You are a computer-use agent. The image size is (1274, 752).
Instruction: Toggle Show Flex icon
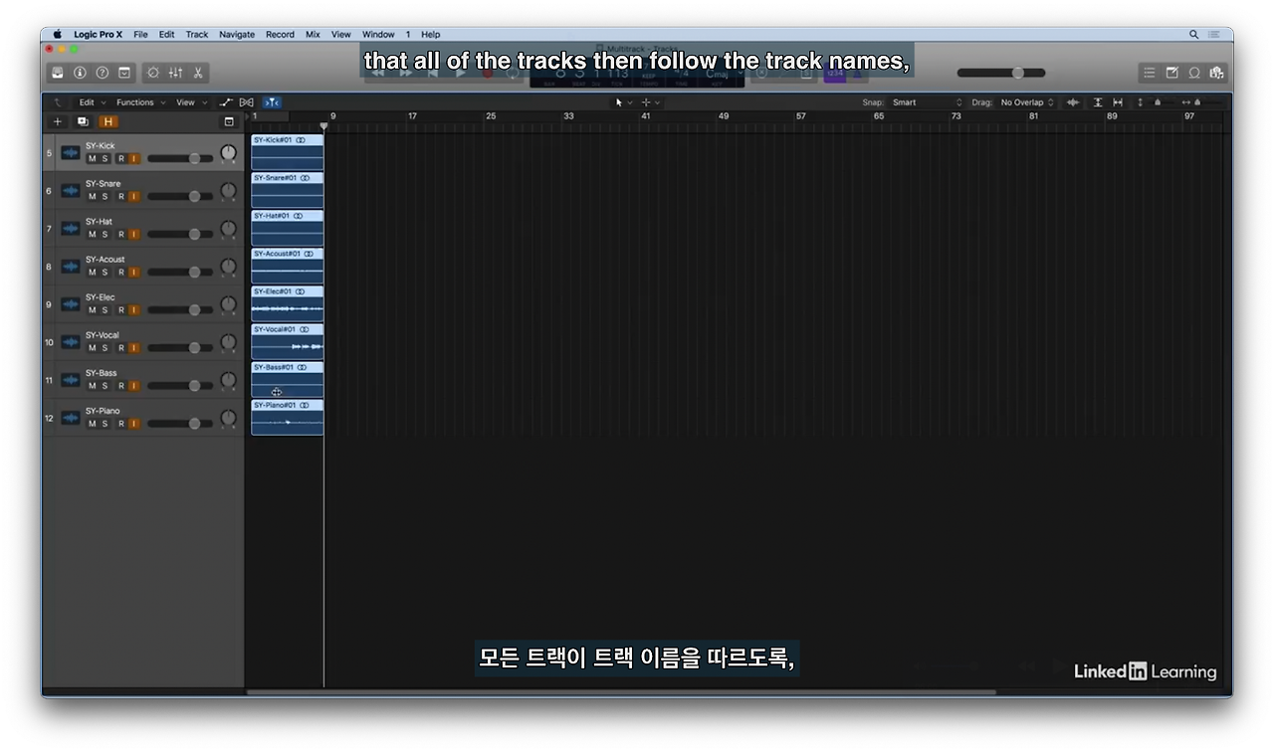click(x=247, y=102)
